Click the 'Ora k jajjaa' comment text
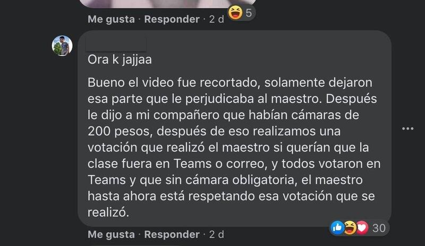Viewport: 425px width, 246px height. 120,59
